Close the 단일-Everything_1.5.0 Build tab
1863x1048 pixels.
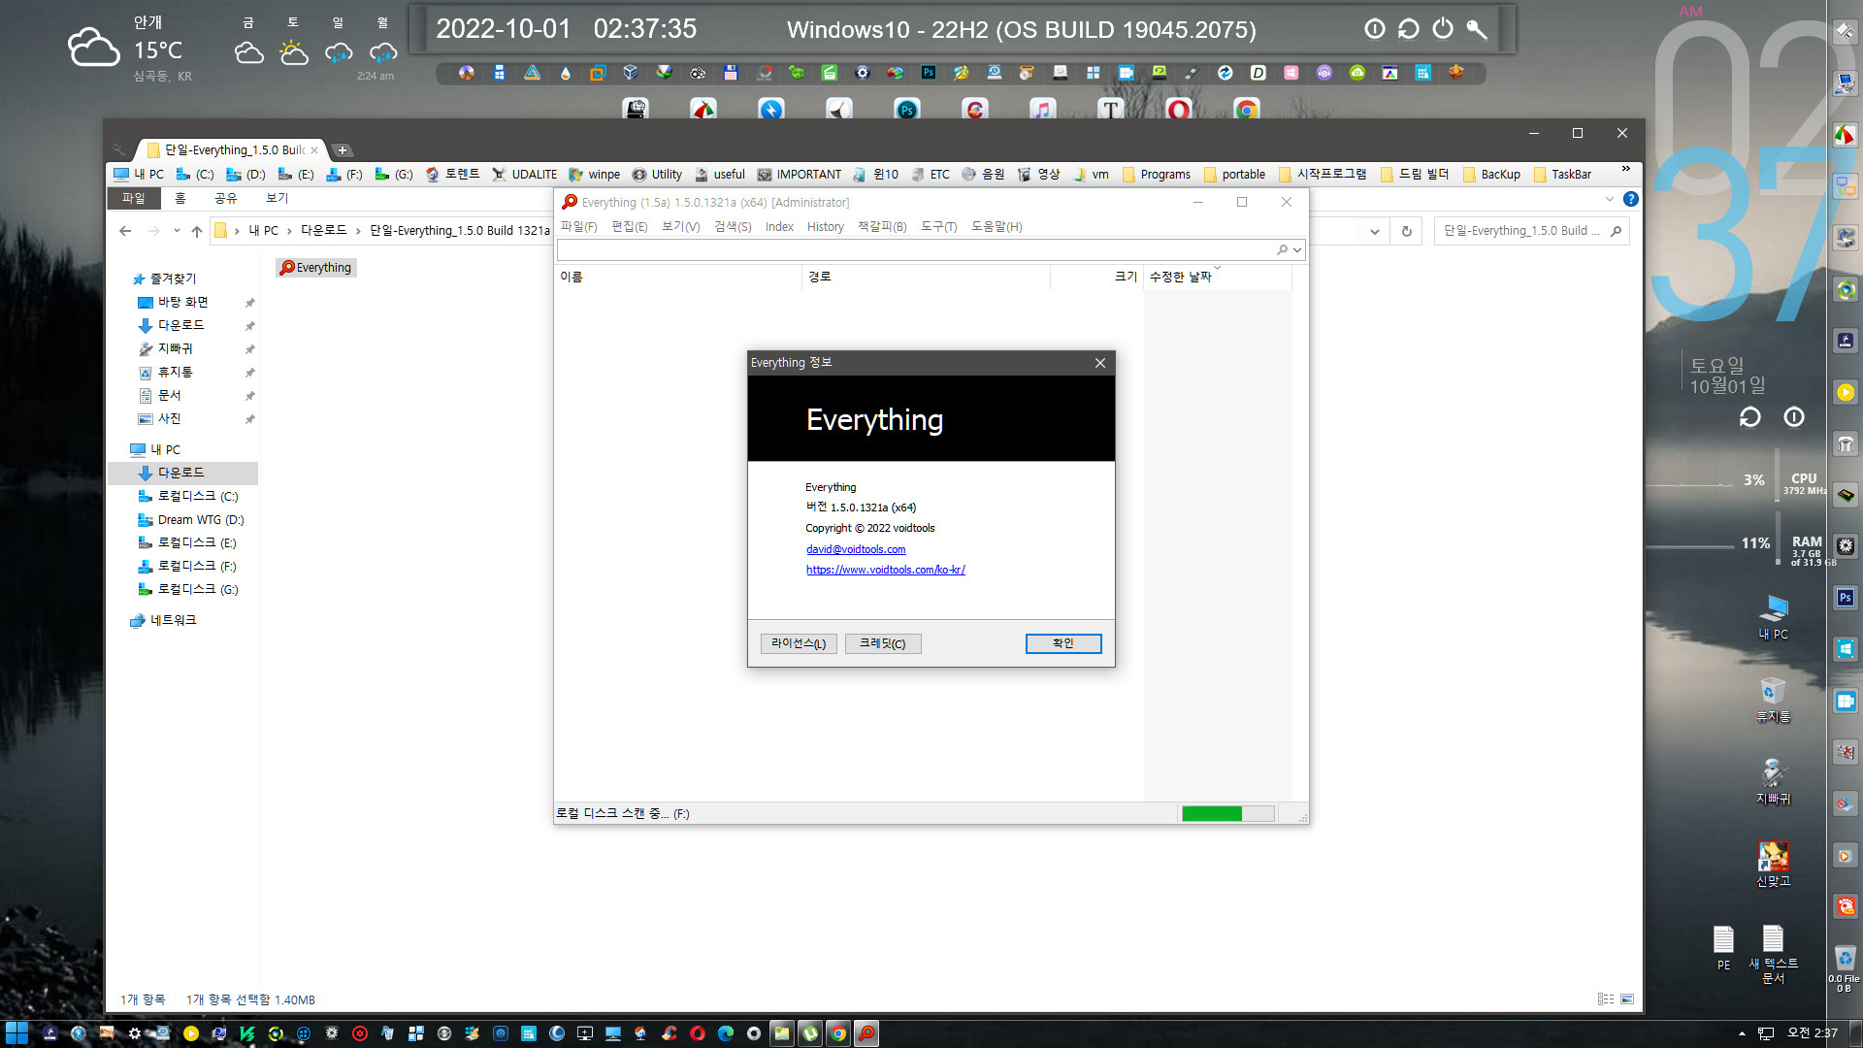[314, 150]
